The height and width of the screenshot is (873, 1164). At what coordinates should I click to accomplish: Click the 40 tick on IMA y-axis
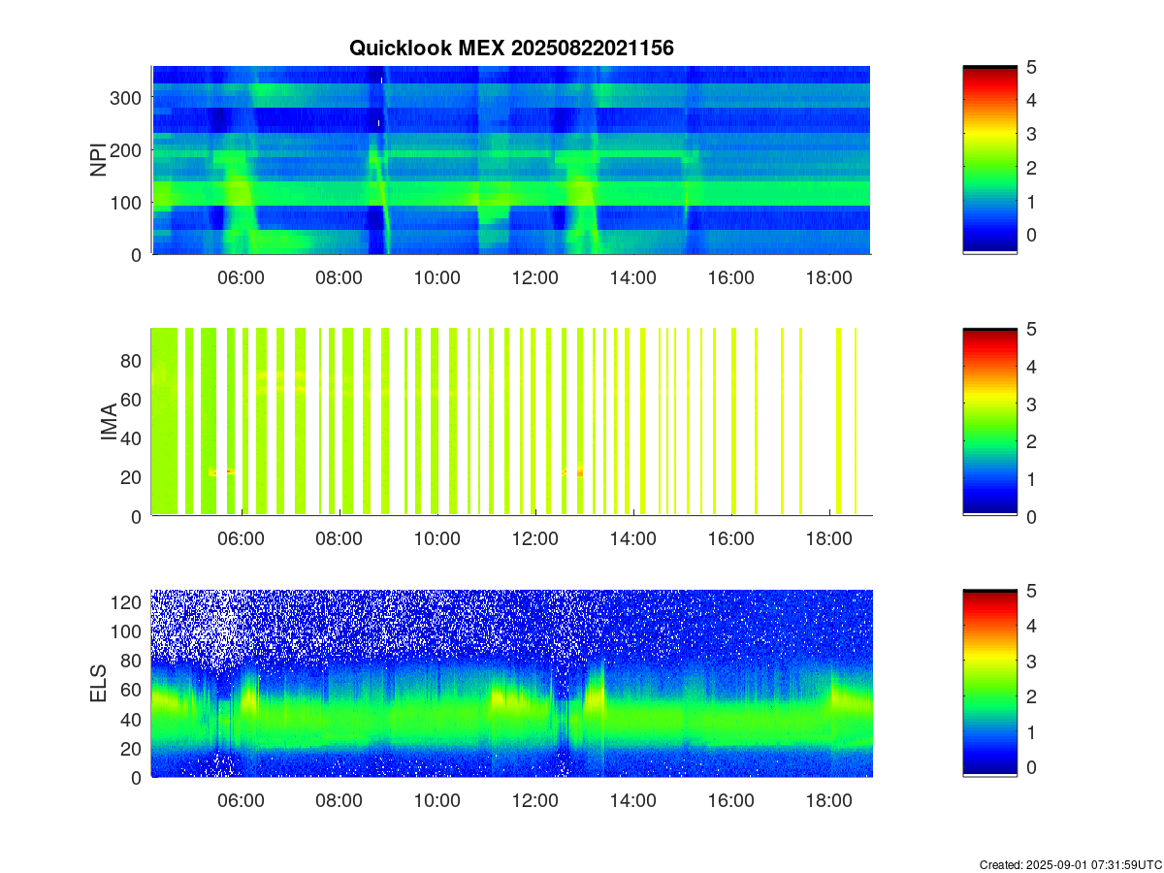pos(133,437)
